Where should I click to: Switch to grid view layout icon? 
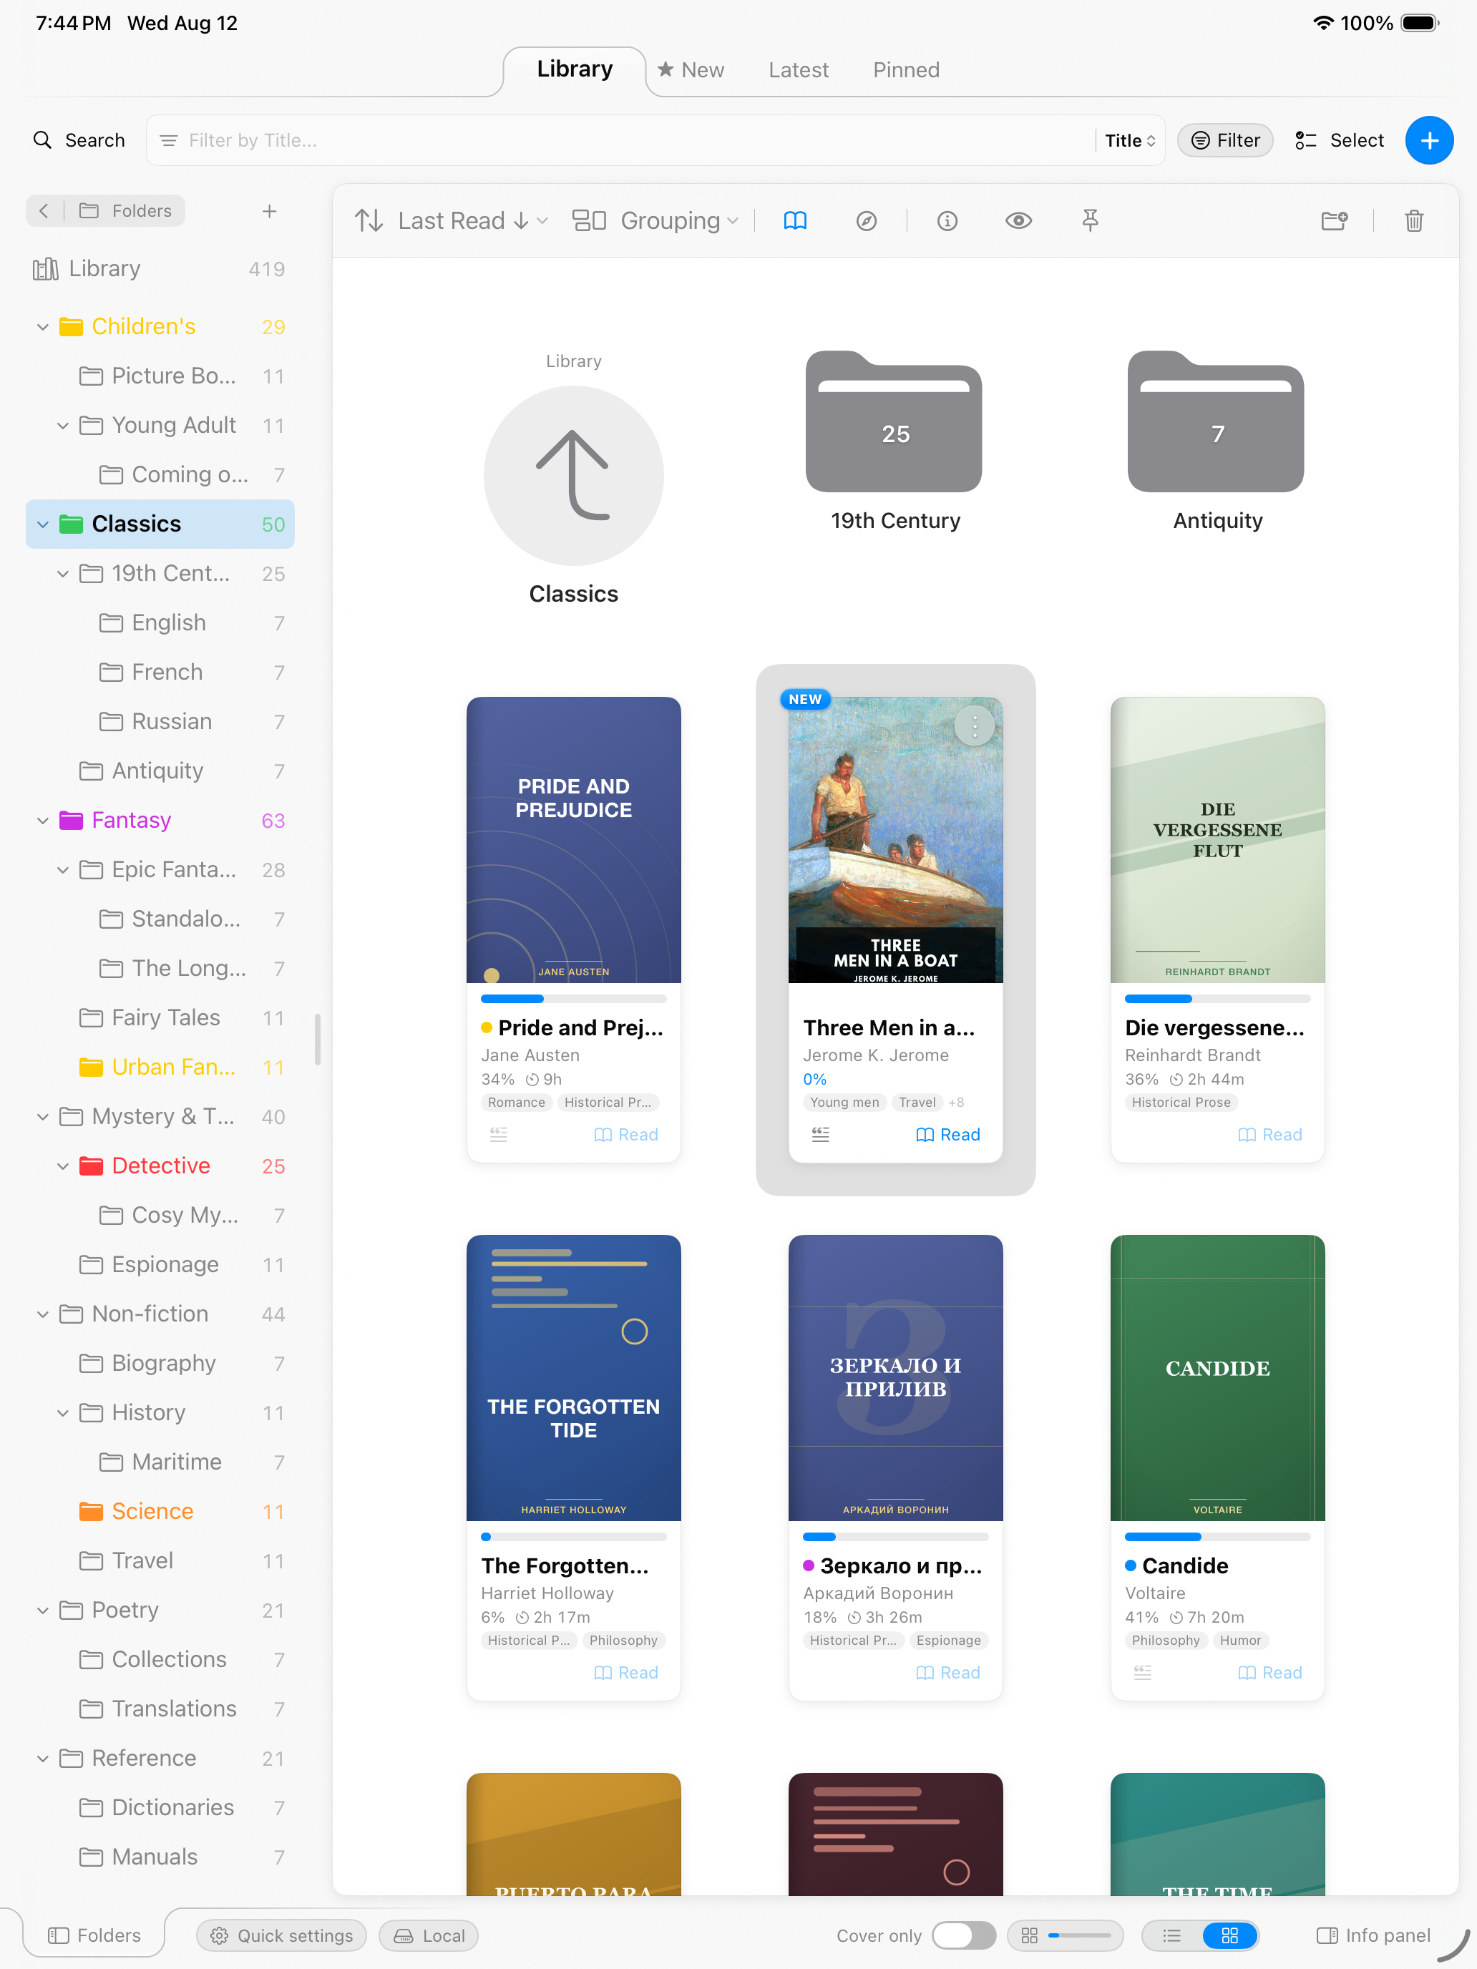pyautogui.click(x=1229, y=1935)
